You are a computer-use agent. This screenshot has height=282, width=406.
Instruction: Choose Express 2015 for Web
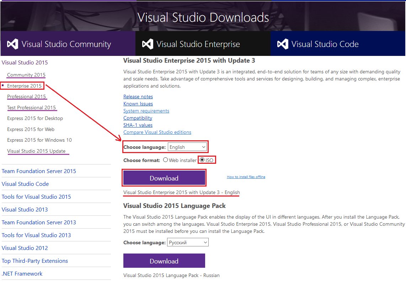pos(31,129)
